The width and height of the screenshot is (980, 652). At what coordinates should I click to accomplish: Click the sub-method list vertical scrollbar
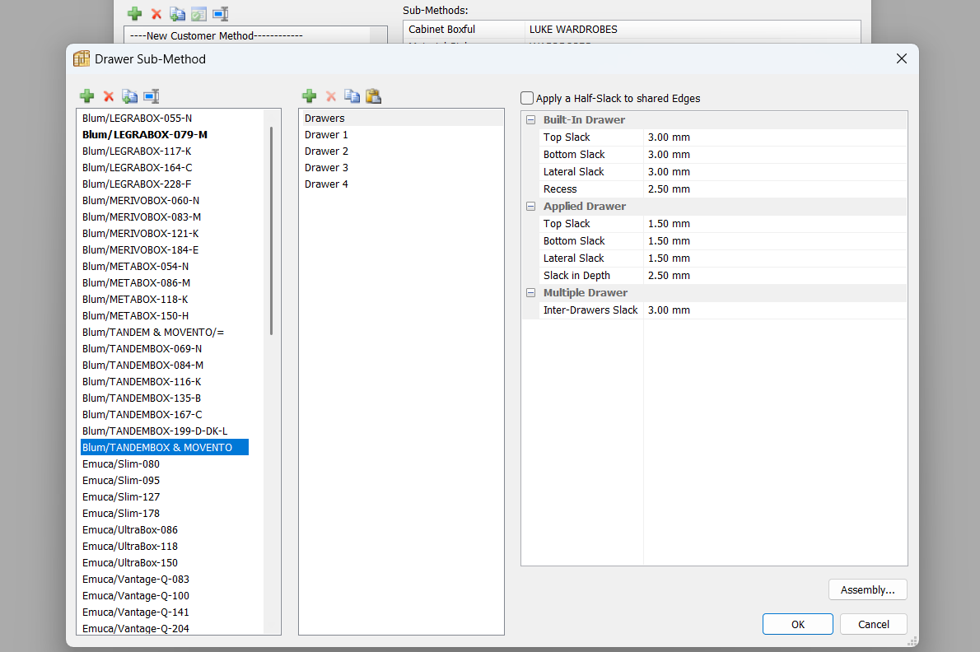[x=271, y=231]
